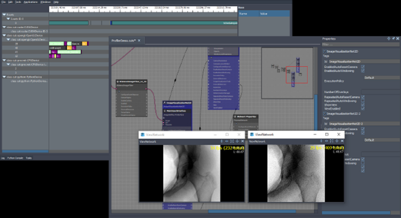
Task: Click the left ViewNetwork window app icon
Action: (143, 135)
